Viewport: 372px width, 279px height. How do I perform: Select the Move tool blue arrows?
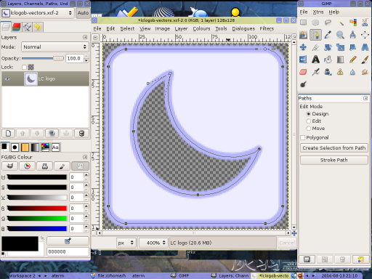(303, 47)
